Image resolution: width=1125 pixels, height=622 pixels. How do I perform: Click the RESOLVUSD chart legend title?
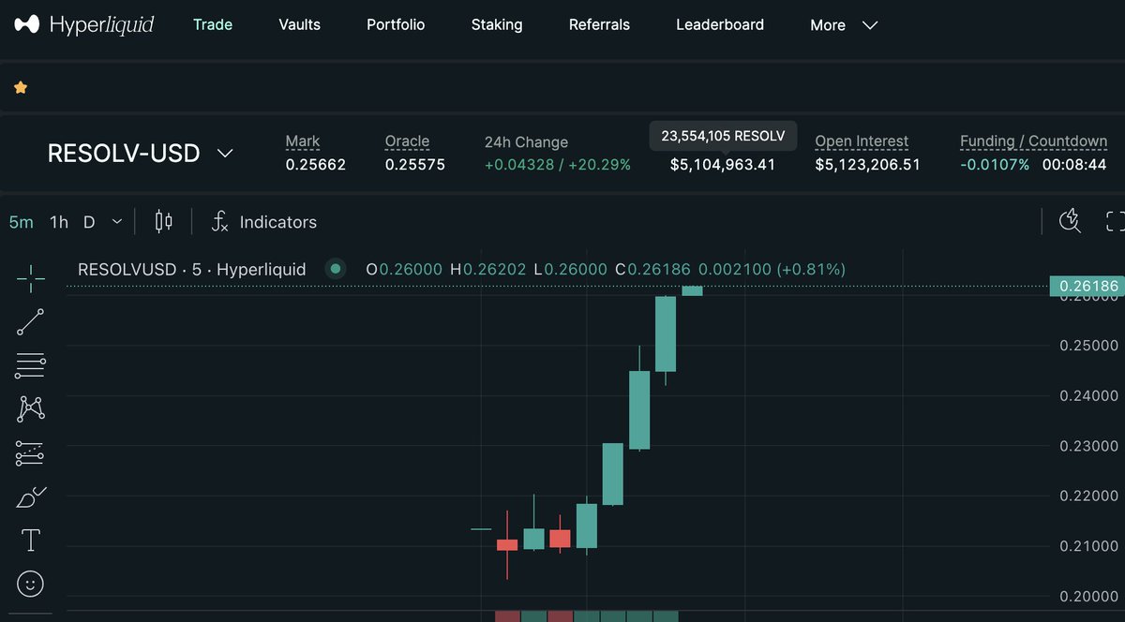[191, 269]
